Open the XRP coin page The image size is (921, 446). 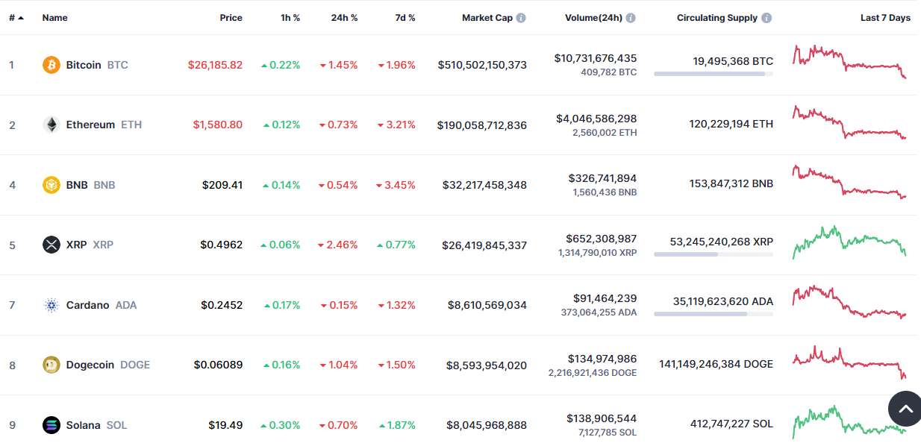coord(90,245)
